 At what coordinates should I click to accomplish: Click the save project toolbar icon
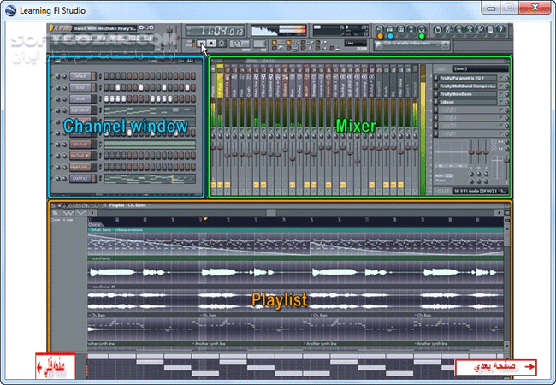[448, 30]
